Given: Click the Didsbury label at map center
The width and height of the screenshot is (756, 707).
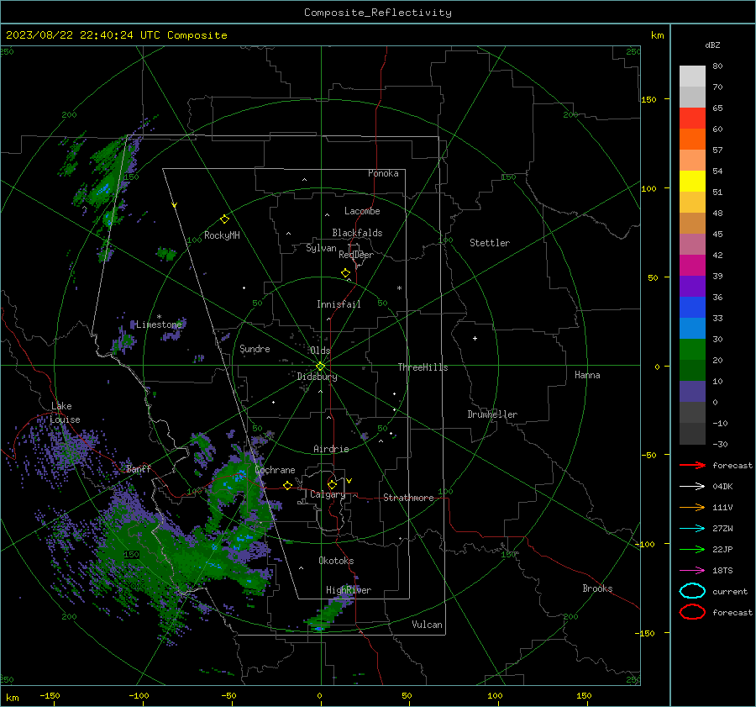Looking at the screenshot, I should pos(318,377).
